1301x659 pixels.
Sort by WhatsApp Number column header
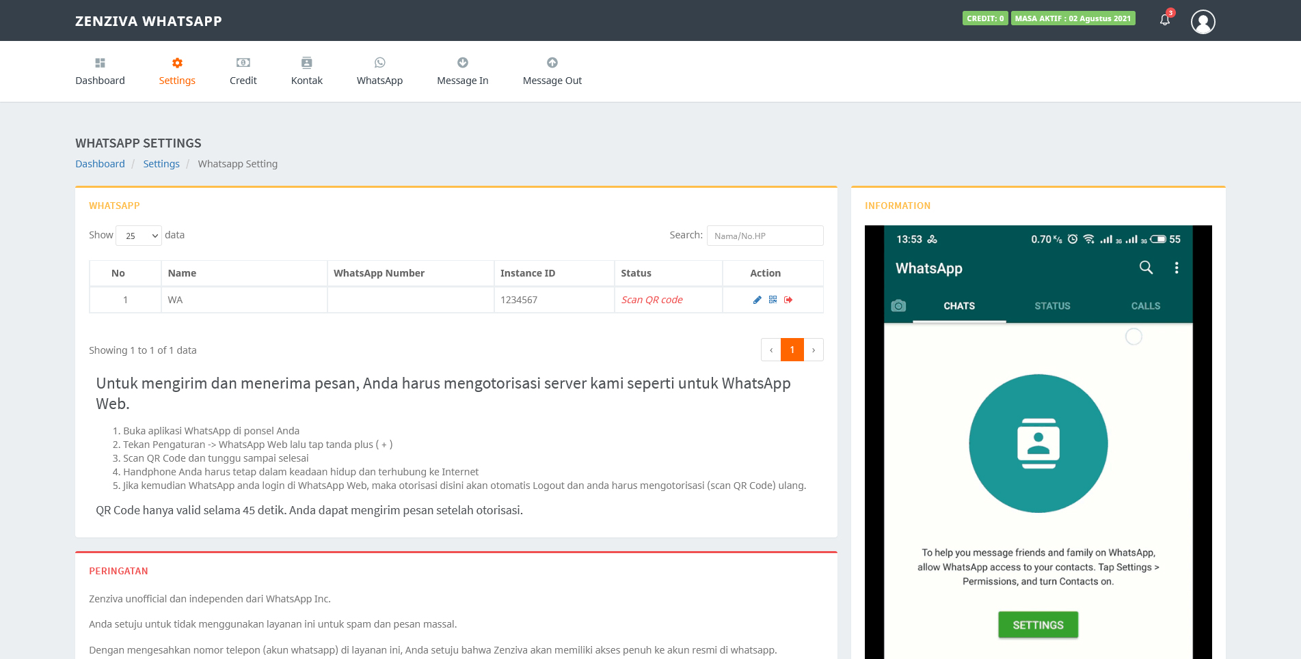tap(410, 273)
